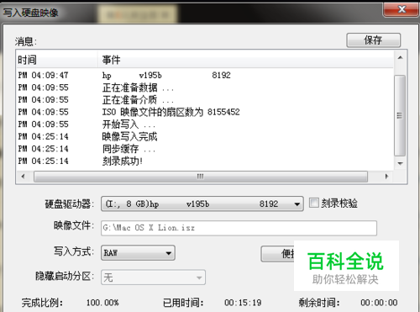The height and width of the screenshot is (312, 420).
Task: Select the log row 开始写入
Action: pyautogui.click(x=205, y=124)
